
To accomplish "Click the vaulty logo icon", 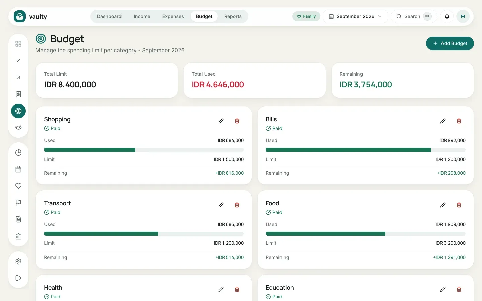I will pos(20,16).
